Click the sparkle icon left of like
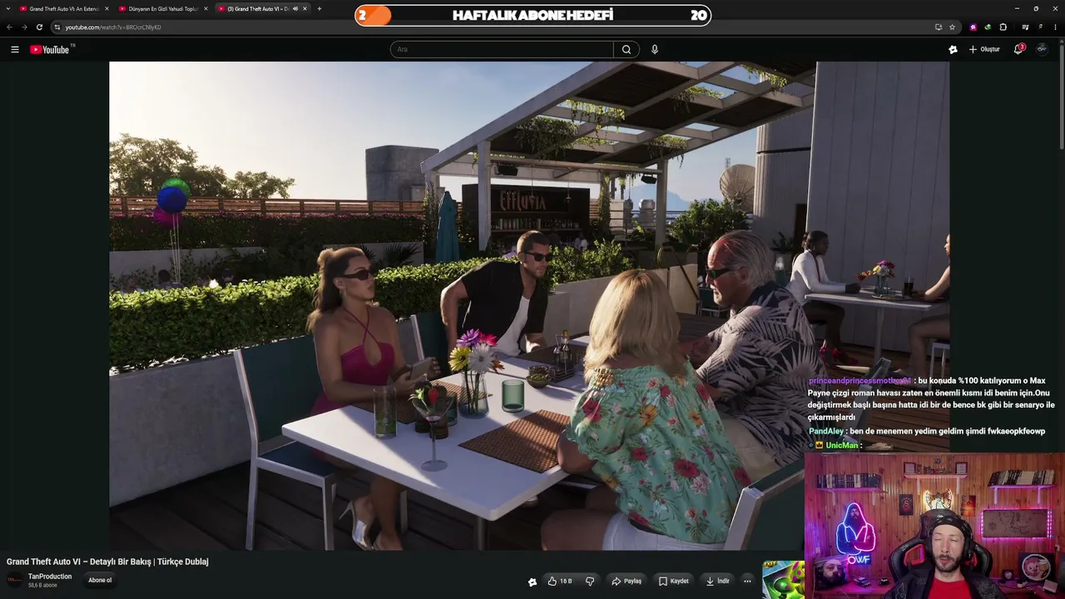Image resolution: width=1065 pixels, height=599 pixels. 532,582
